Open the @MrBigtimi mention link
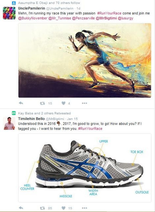 click(106, 18)
